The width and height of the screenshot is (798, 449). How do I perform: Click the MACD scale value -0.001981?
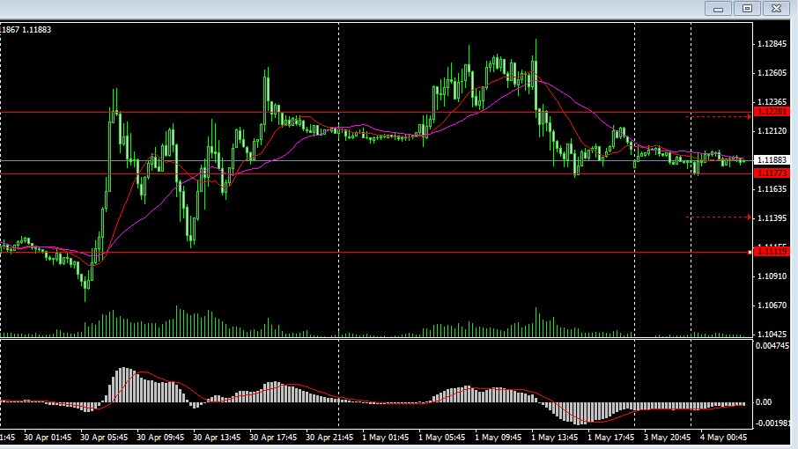774,423
